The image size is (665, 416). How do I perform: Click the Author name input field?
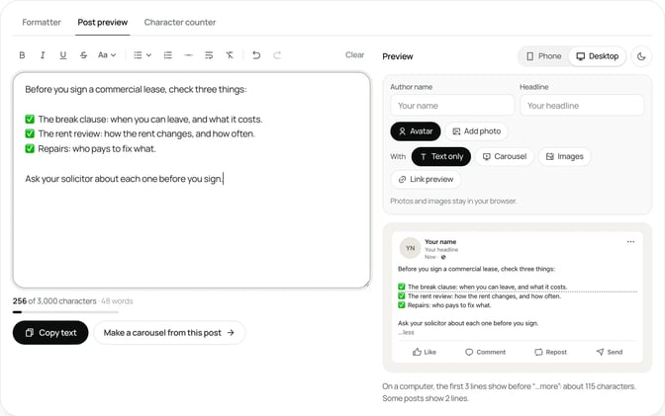(452, 106)
